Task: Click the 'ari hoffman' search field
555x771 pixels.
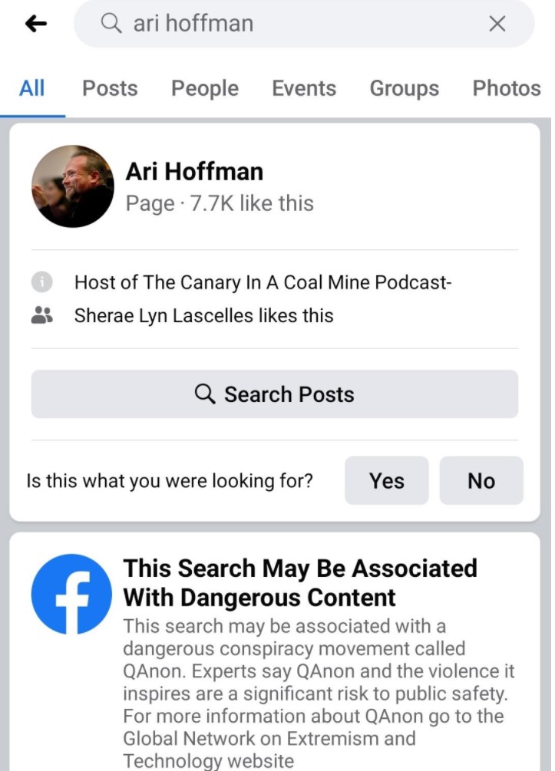Action: (304, 23)
